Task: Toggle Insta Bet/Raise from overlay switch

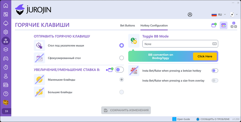Action: tap(215, 80)
